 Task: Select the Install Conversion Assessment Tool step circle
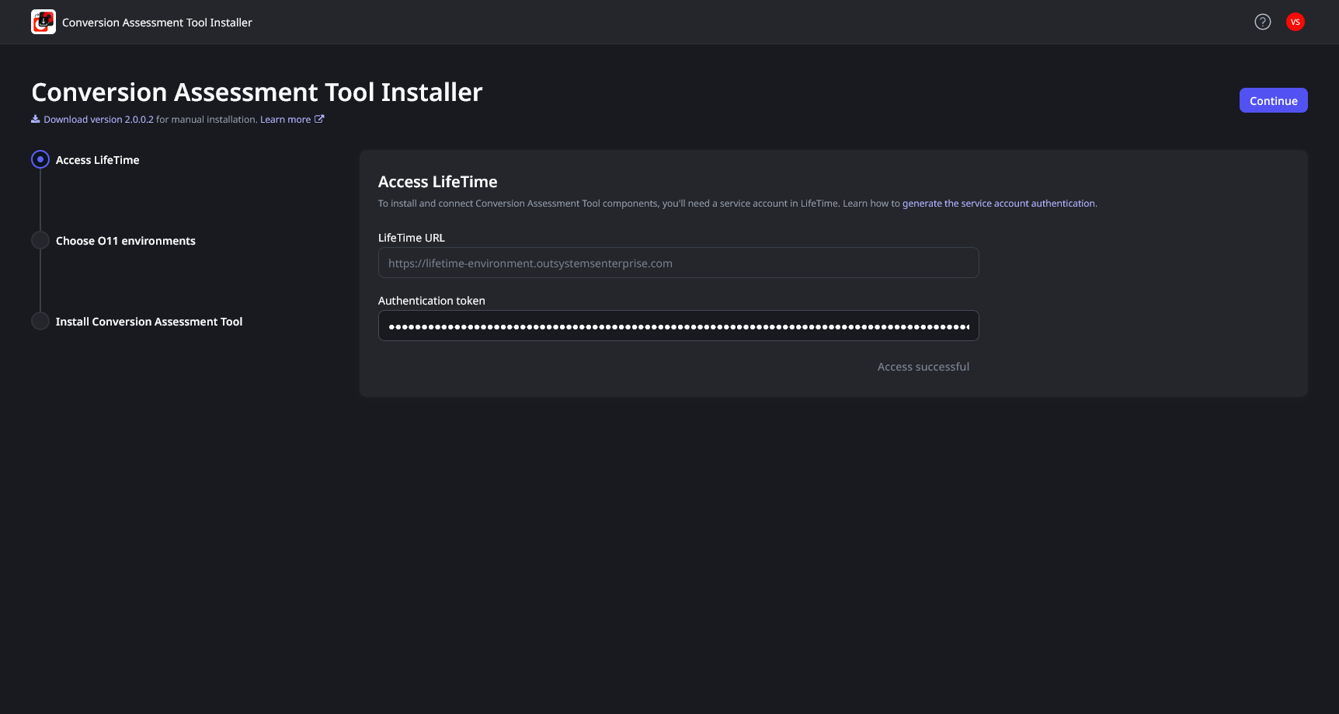tap(40, 320)
